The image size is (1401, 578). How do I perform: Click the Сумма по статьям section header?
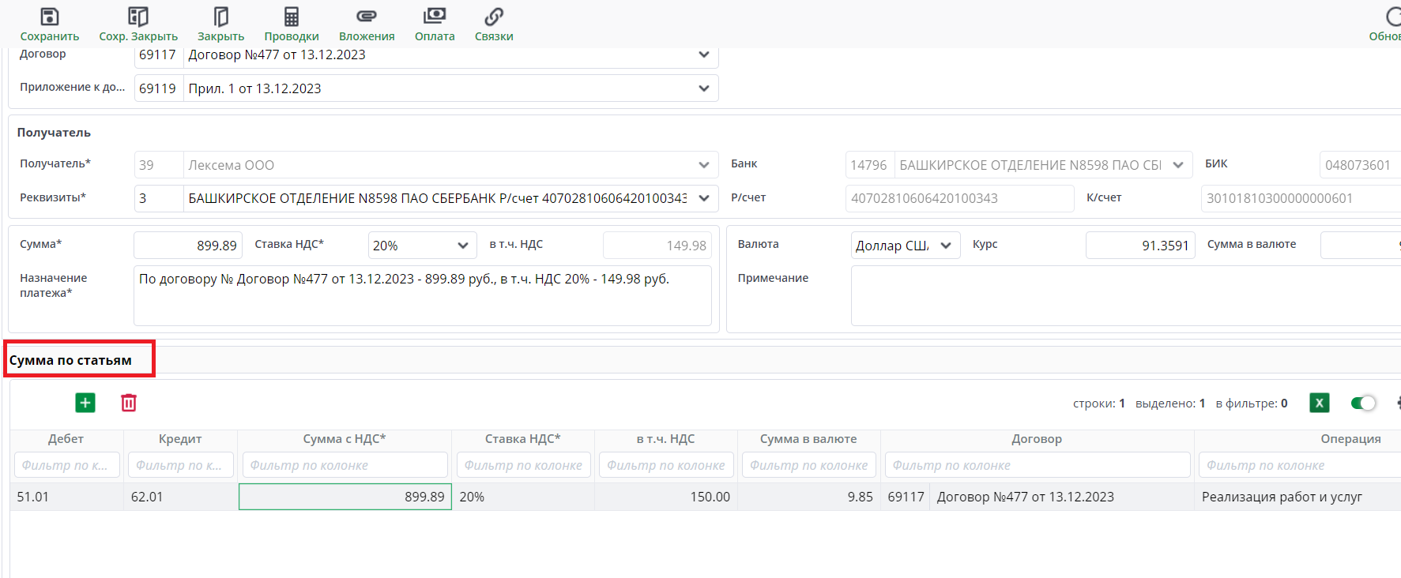point(71,360)
